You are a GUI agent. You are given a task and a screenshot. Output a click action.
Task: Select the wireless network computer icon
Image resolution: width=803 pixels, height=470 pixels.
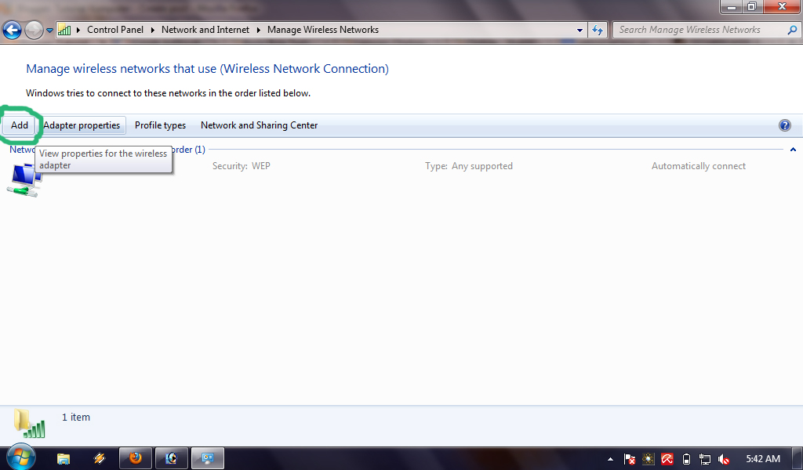tap(24, 180)
